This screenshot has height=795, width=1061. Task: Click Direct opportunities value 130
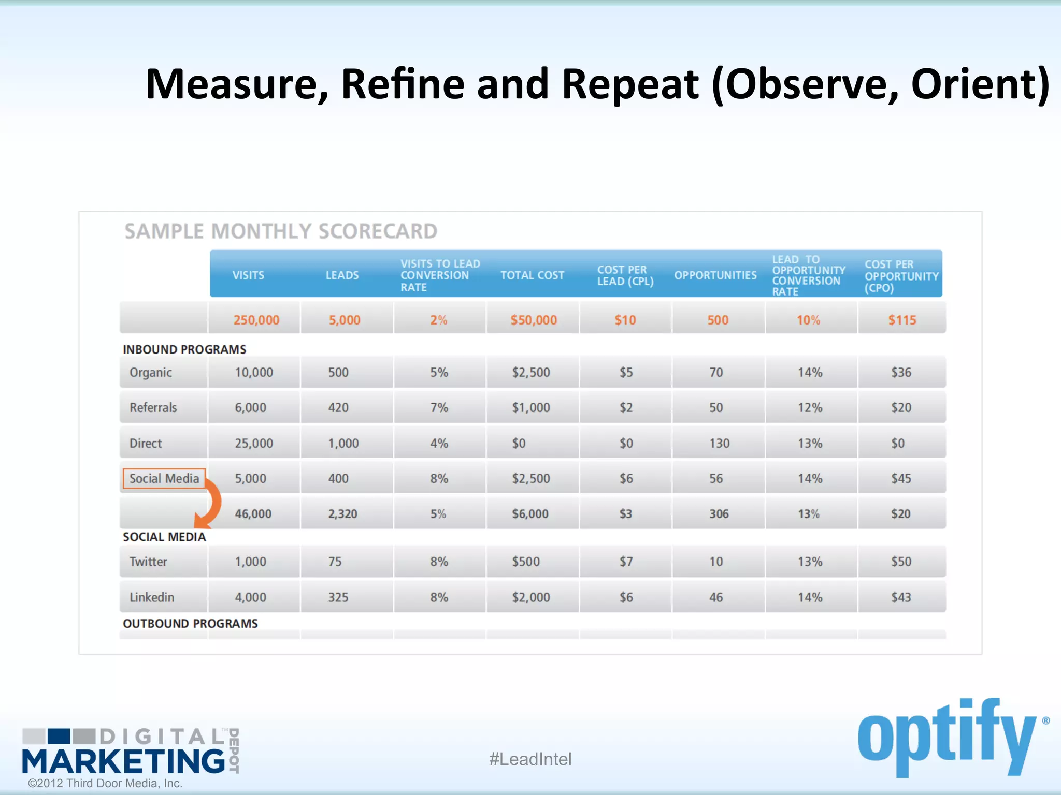(719, 444)
